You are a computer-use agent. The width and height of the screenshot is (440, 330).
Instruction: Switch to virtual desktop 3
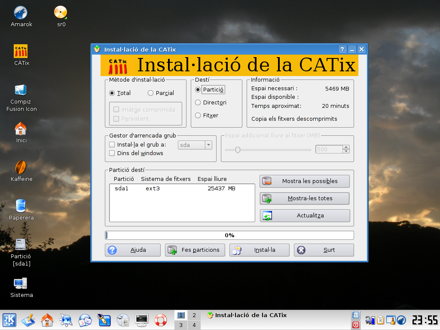tap(181, 325)
